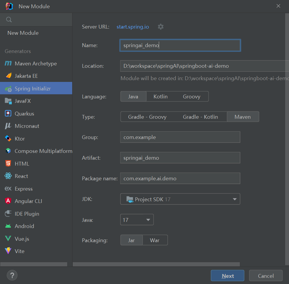The height and width of the screenshot is (284, 289).
Task: Click the Quarkus generator icon
Action: (8, 114)
